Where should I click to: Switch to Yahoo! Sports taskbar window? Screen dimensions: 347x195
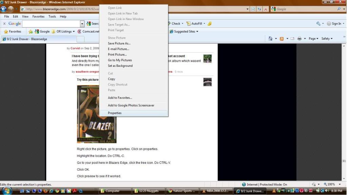183,191
